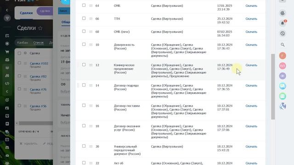
Task: Open the green chat avatar
Action: [283, 96]
